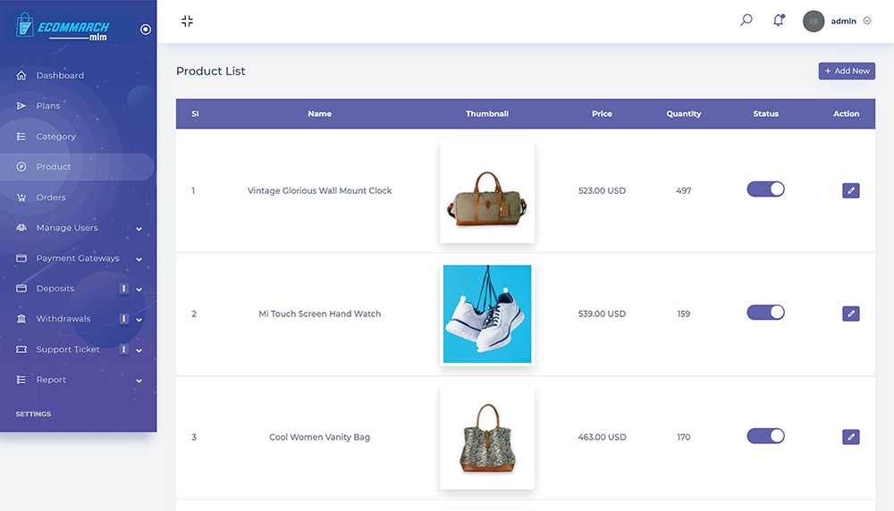The width and height of the screenshot is (894, 511).
Task: Click the sidebar collapse circle icon
Action: tap(146, 29)
